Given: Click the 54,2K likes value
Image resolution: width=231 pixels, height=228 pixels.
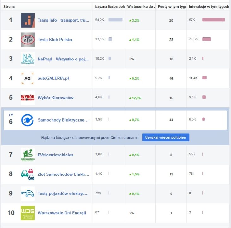Looking at the screenshot, I should [100, 20].
